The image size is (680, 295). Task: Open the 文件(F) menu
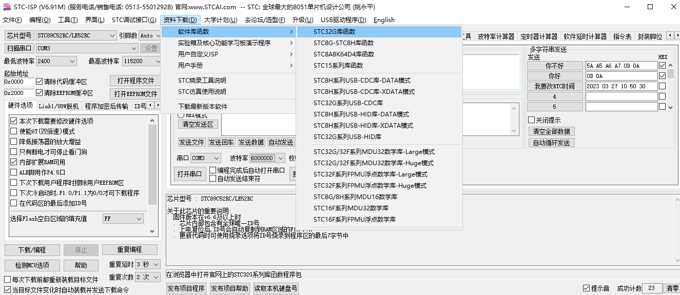pos(12,20)
